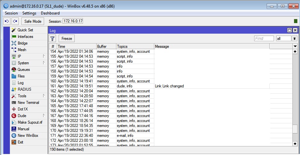This screenshot has height=155, width=300.
Task: Click inside the Find search field
Action: (264, 39)
